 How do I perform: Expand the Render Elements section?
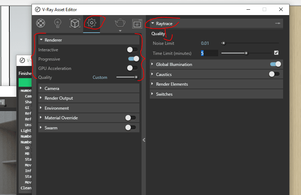point(216,84)
